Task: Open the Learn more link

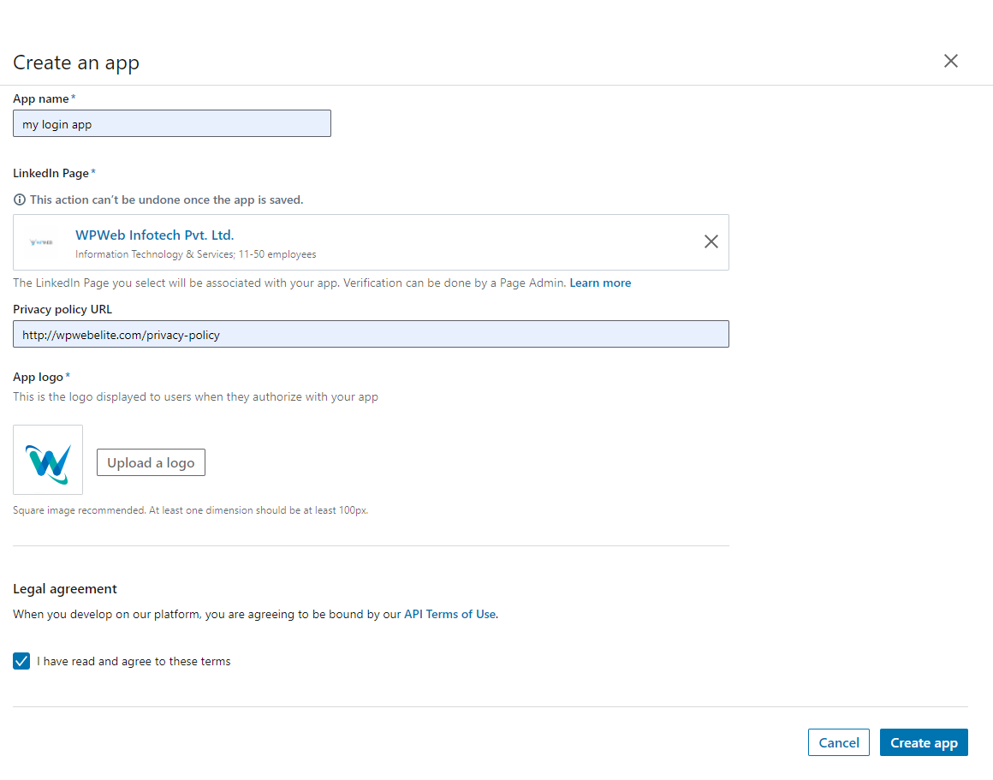Action: 600,283
